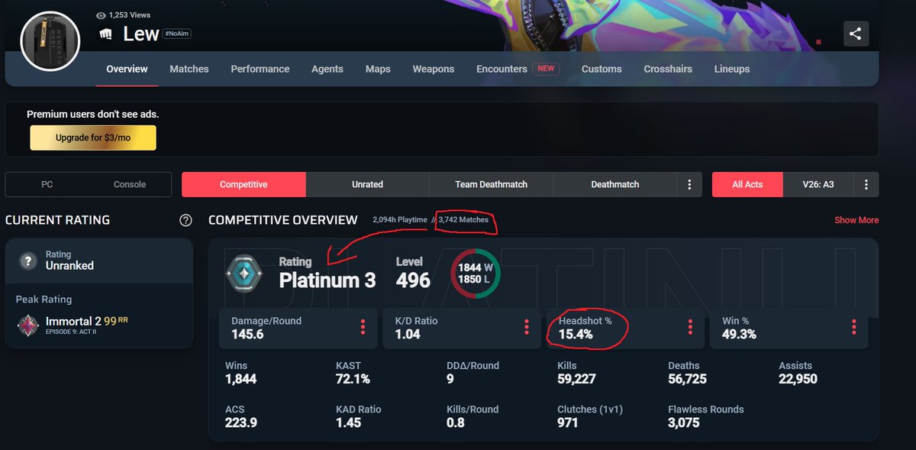Click the 2,094h Playtime text
Viewport: 916px width, 450px height.
[402, 220]
